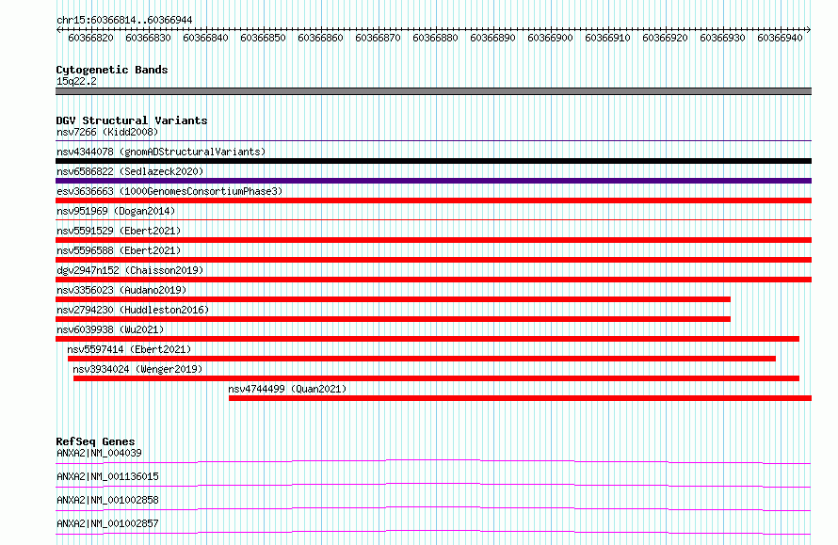Screen dimensions: 838x545
Task: Click the red nsv2794230 variant bar
Action: point(393,319)
